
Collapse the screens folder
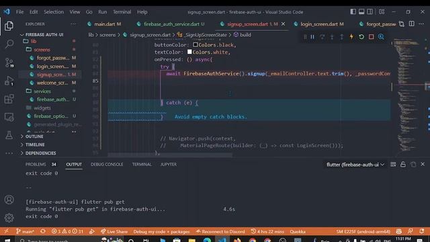pyautogui.click(x=42, y=50)
